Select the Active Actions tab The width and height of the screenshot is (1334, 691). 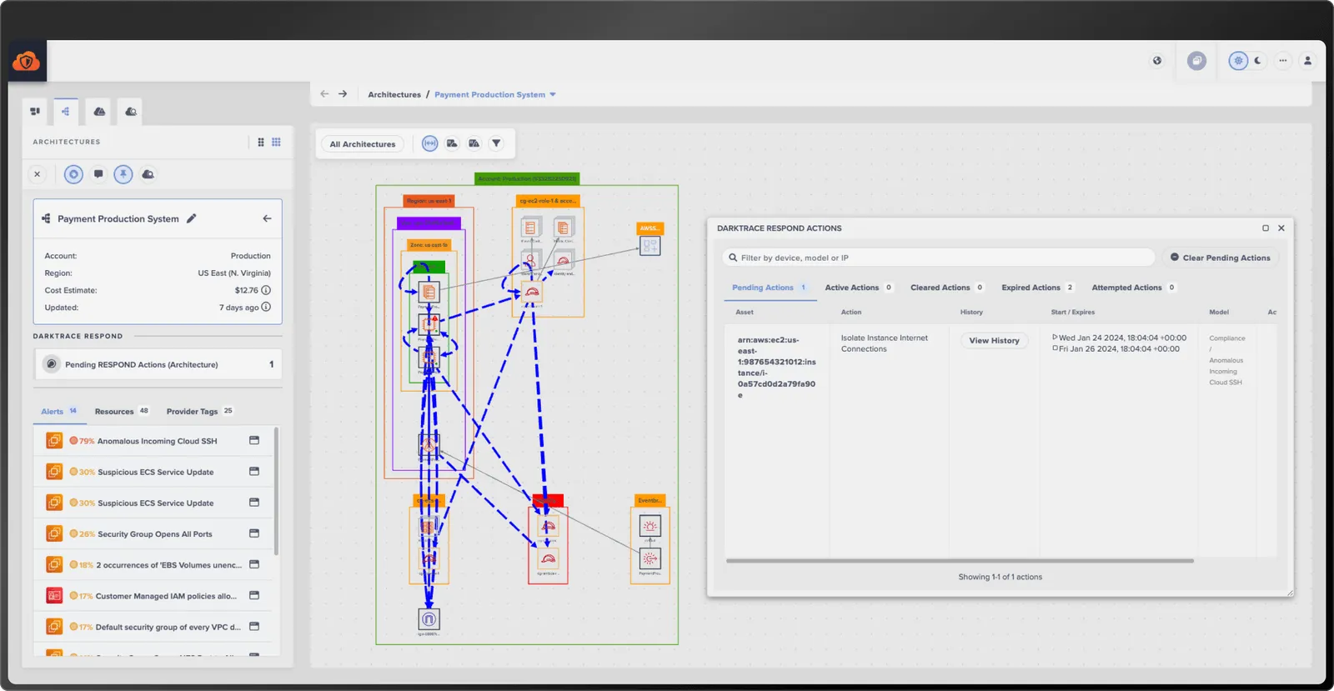[x=859, y=288]
